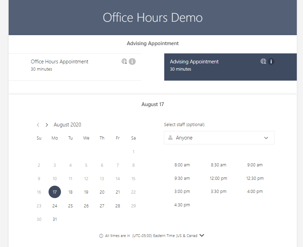Book the 3:30 pm time slot

(218, 191)
